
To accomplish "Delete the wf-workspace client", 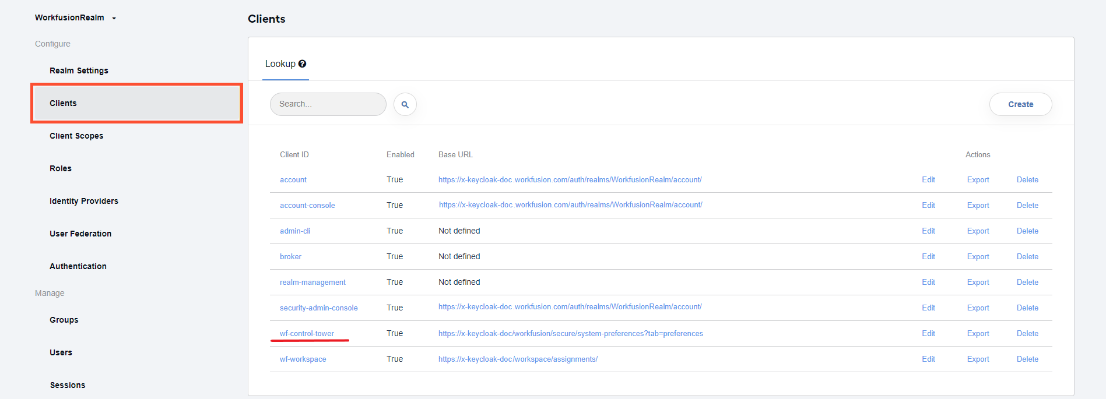I will pyautogui.click(x=1027, y=359).
